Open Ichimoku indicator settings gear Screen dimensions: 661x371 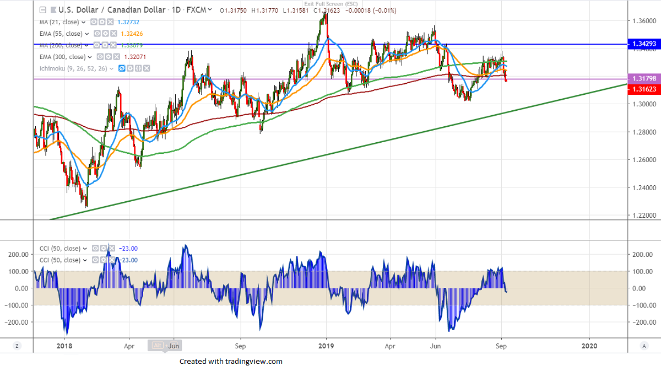tap(129, 68)
